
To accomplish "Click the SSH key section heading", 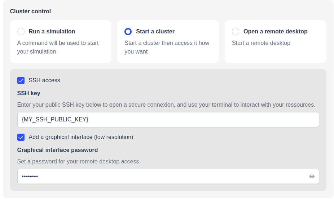I will click(29, 93).
